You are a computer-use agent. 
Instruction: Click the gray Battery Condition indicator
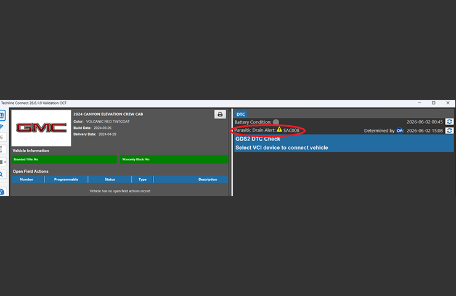tap(276, 122)
